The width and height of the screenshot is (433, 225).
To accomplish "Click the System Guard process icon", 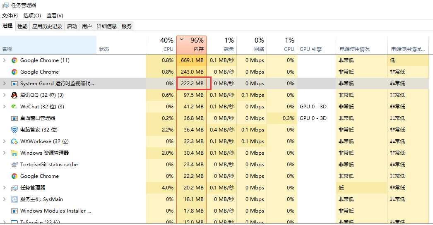I will [14, 84].
